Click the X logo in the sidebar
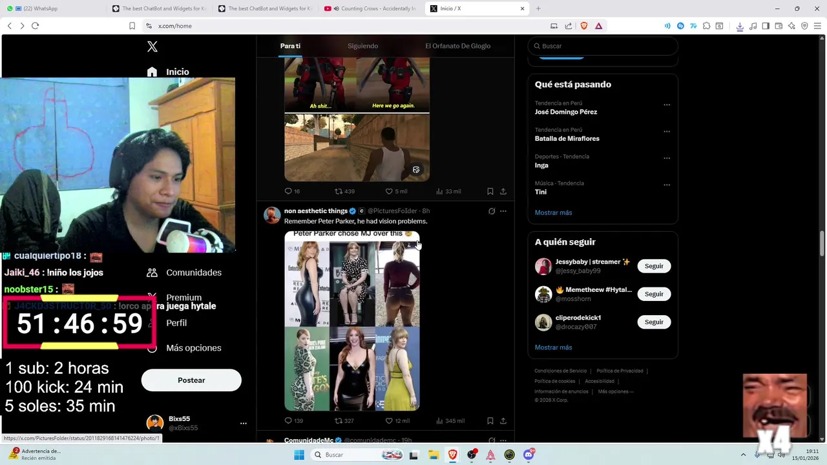Screen dimensions: 827x465 152,46
